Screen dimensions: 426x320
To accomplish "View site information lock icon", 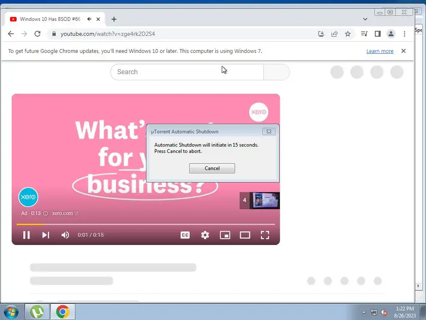I will coord(54,34).
